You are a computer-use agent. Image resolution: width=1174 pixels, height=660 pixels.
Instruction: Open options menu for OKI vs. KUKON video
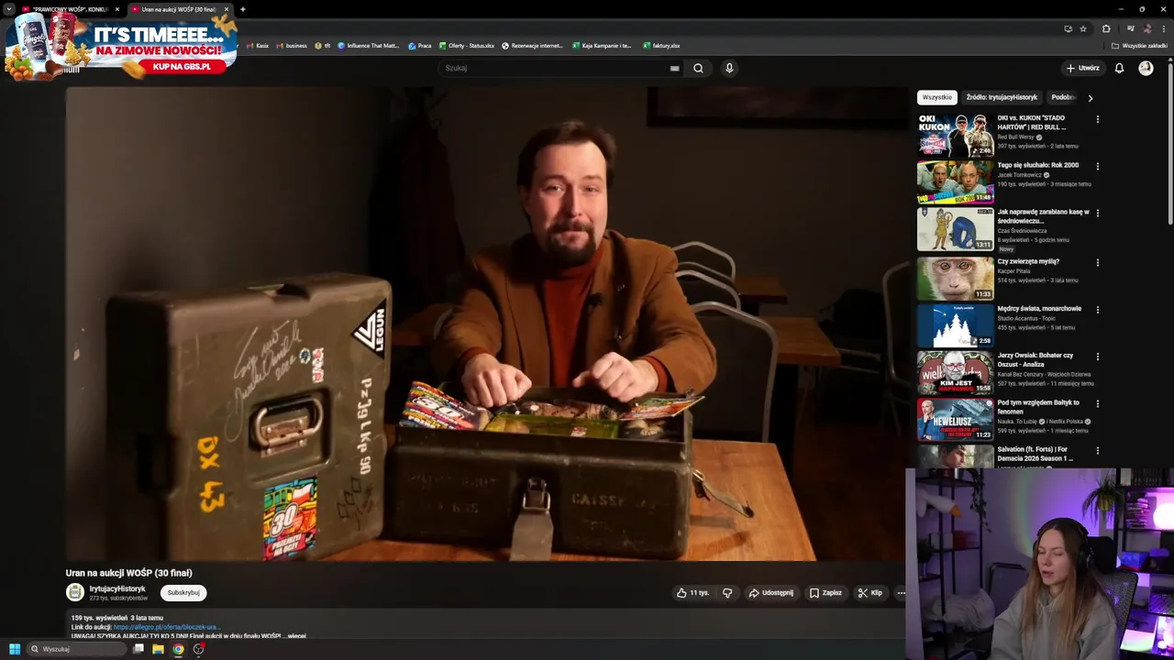(1097, 119)
